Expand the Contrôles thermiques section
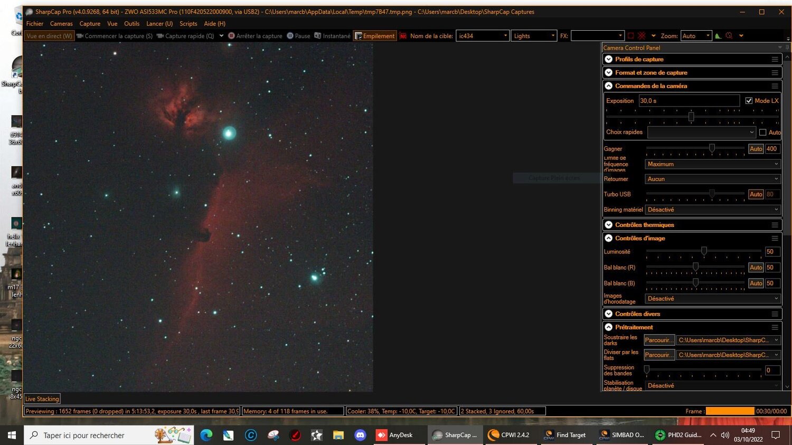Screen dimensions: 792x445 [x=608, y=224]
